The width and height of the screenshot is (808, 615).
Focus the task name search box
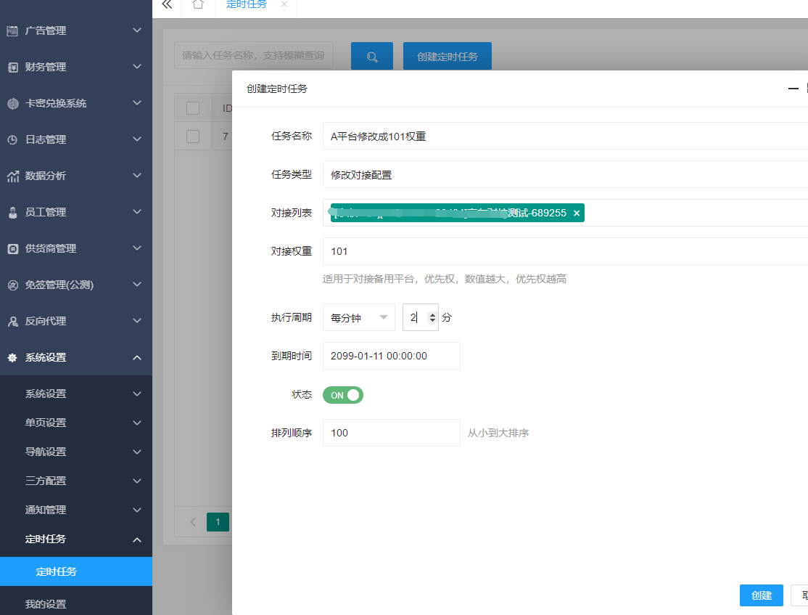(254, 55)
